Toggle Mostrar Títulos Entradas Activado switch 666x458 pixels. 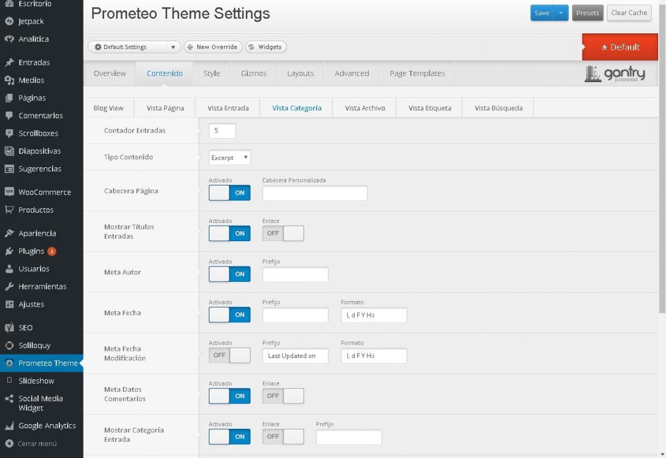(x=229, y=233)
